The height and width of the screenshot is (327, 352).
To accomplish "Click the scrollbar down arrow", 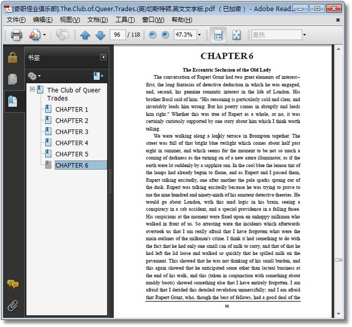I will click(x=339, y=314).
